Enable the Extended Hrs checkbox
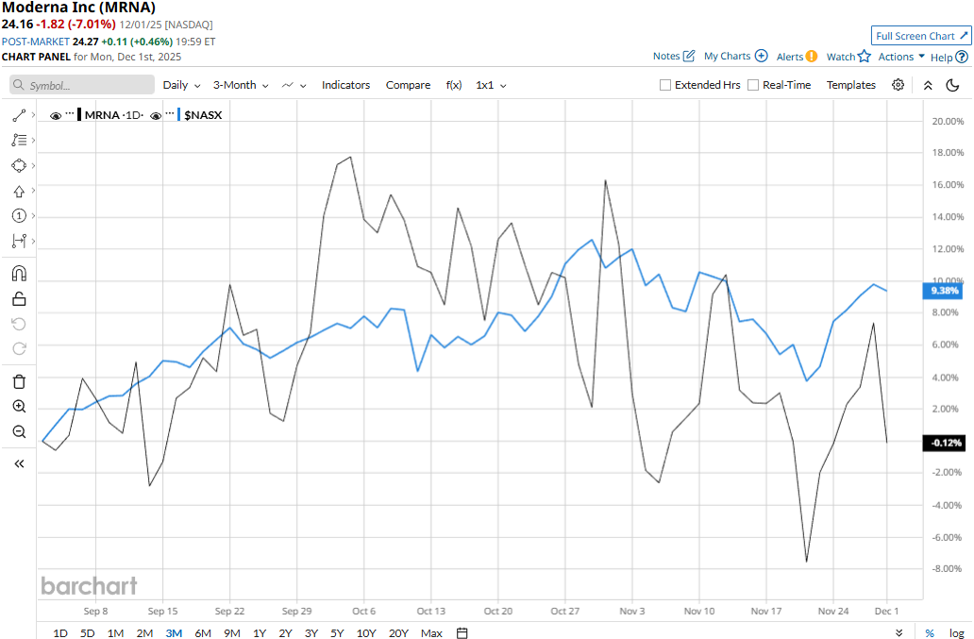 [665, 85]
